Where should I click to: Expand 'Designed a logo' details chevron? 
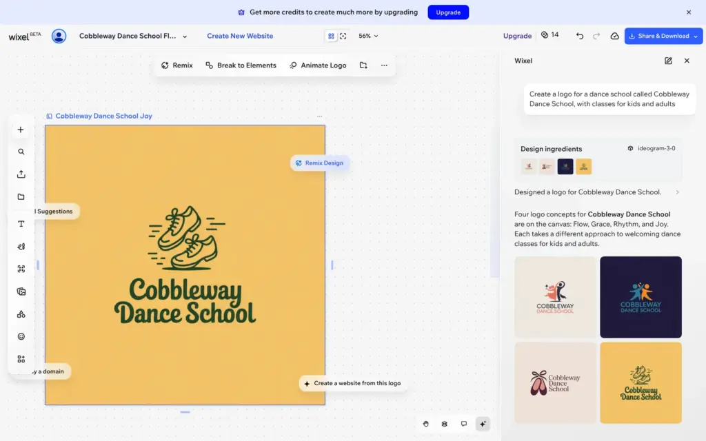click(677, 192)
